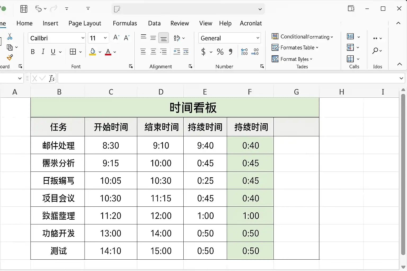407x271 pixels.
Task: Click the Insert Function fx icon
Action: (52, 78)
